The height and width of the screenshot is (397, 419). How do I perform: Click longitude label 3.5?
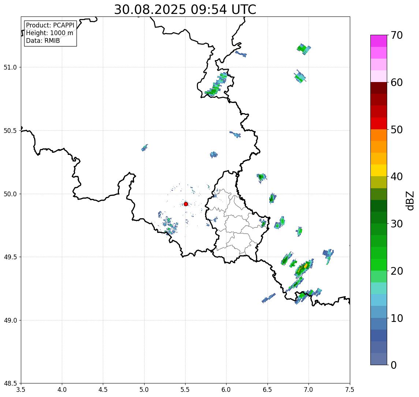[x=21, y=390]
